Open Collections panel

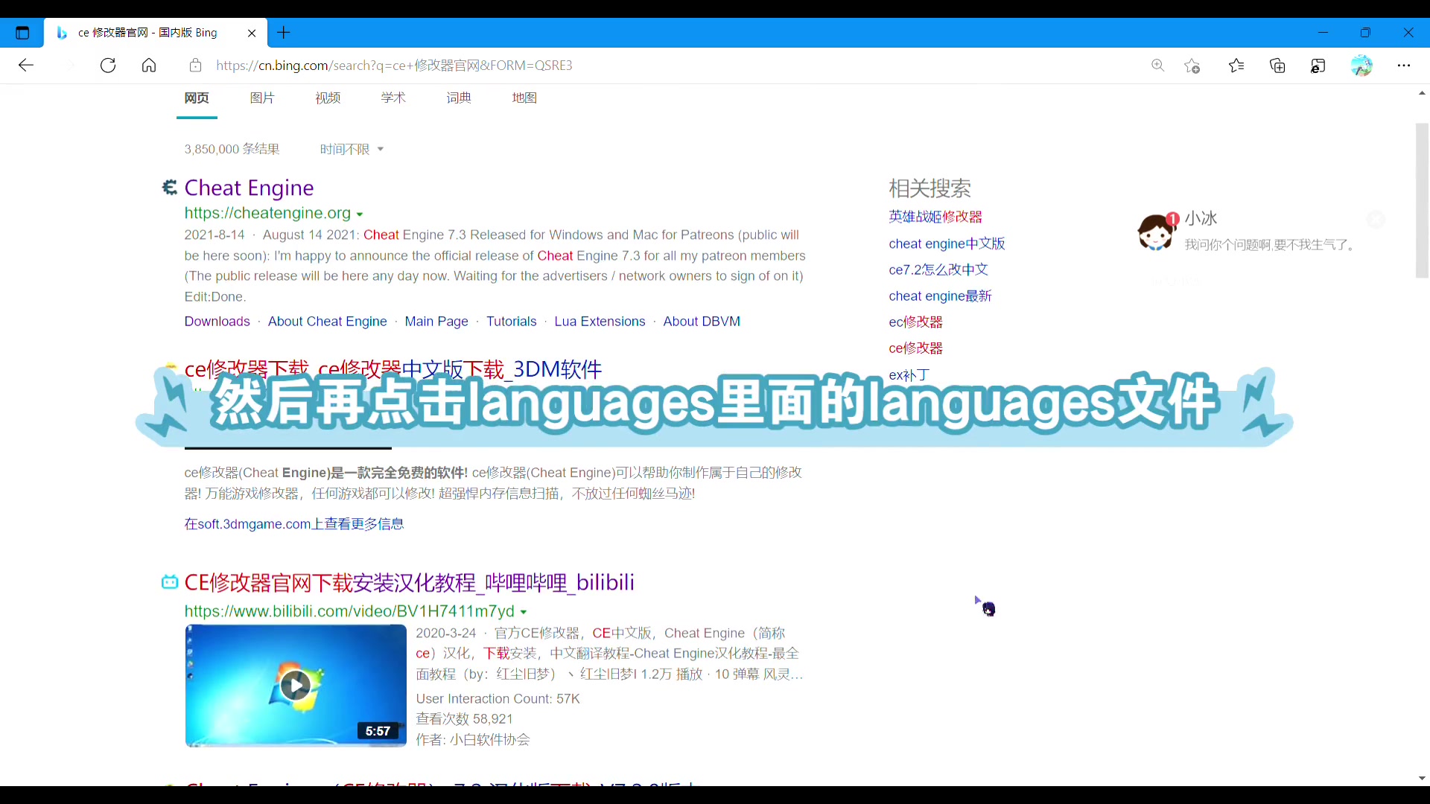tap(1277, 66)
